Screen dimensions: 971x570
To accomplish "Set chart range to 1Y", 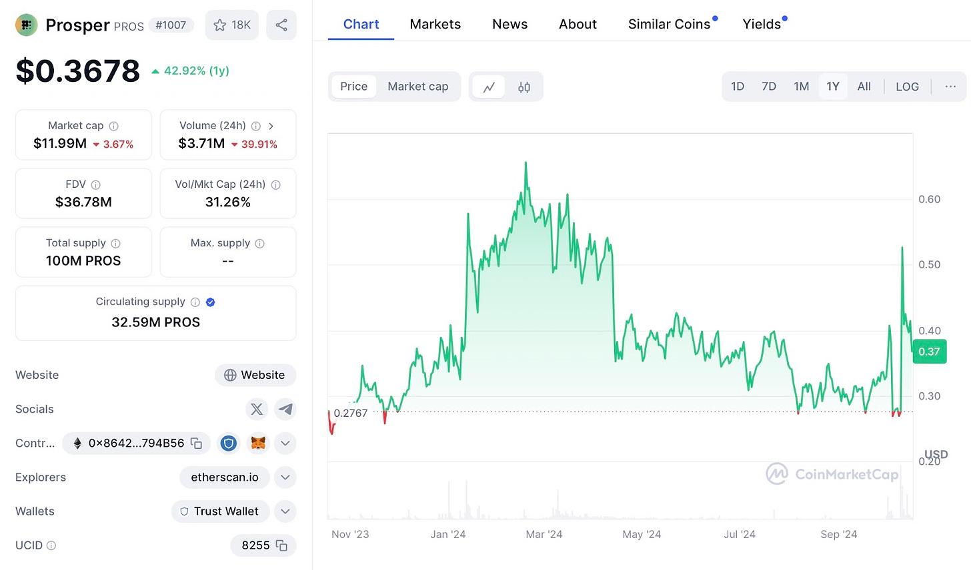I will tap(833, 87).
